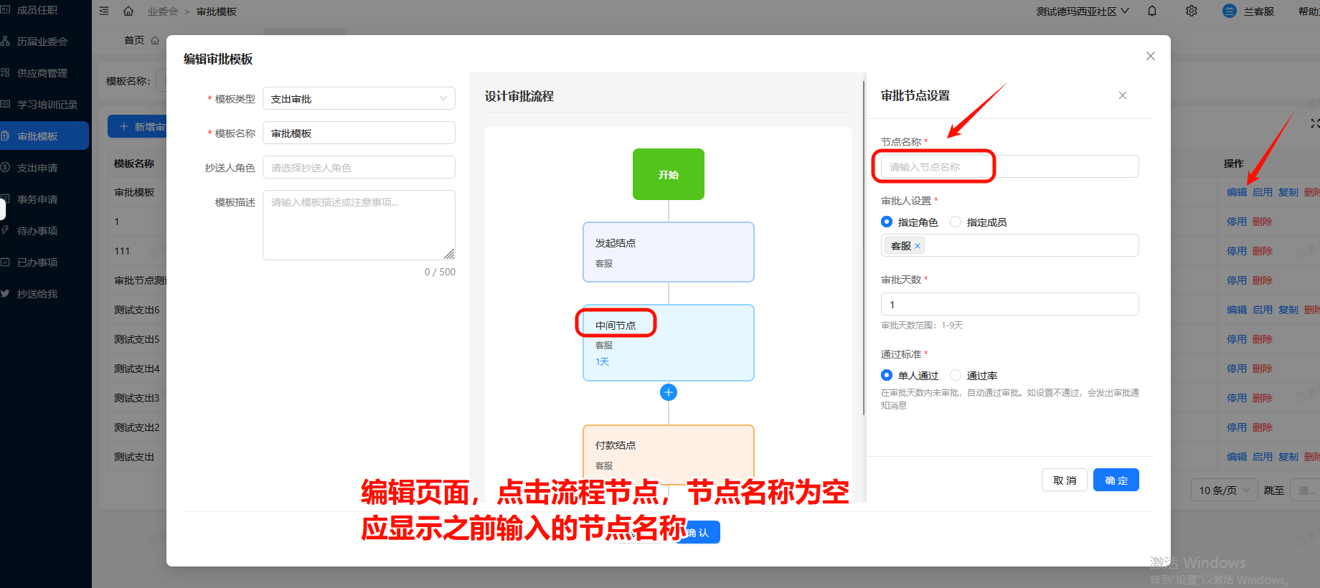
Task: Open 成员任职 in the sidebar
Action: (37, 10)
